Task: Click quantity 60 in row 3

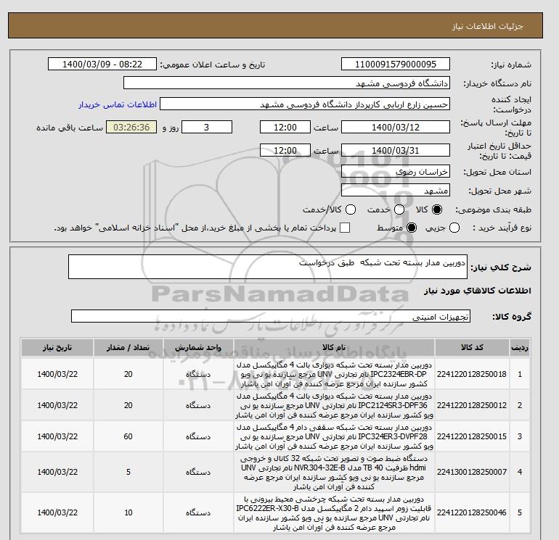Action: (x=128, y=436)
